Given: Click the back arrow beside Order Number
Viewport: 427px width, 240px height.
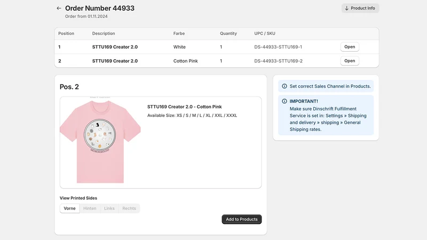Looking at the screenshot, I should 59,8.
